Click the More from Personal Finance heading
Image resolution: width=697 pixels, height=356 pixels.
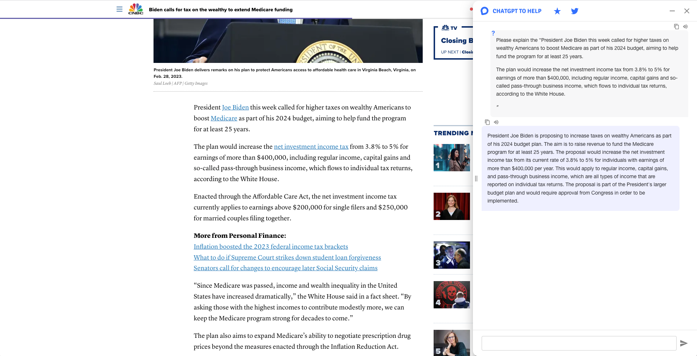coord(240,236)
